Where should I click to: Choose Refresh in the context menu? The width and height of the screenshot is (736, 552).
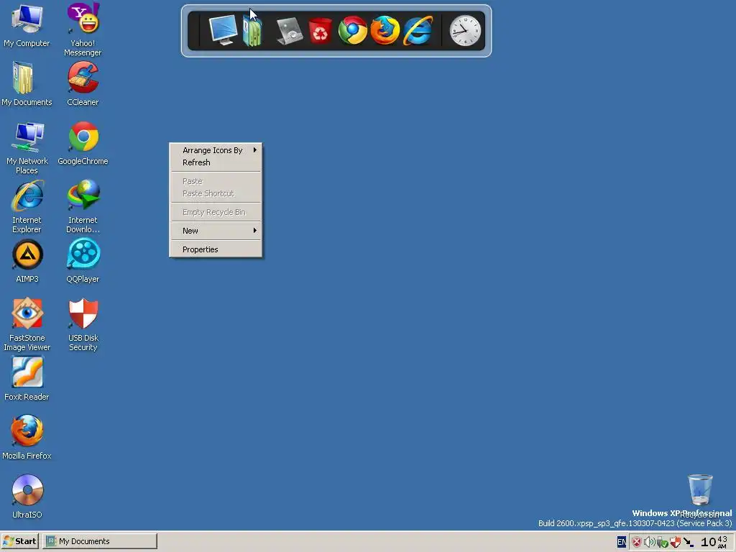[216, 162]
